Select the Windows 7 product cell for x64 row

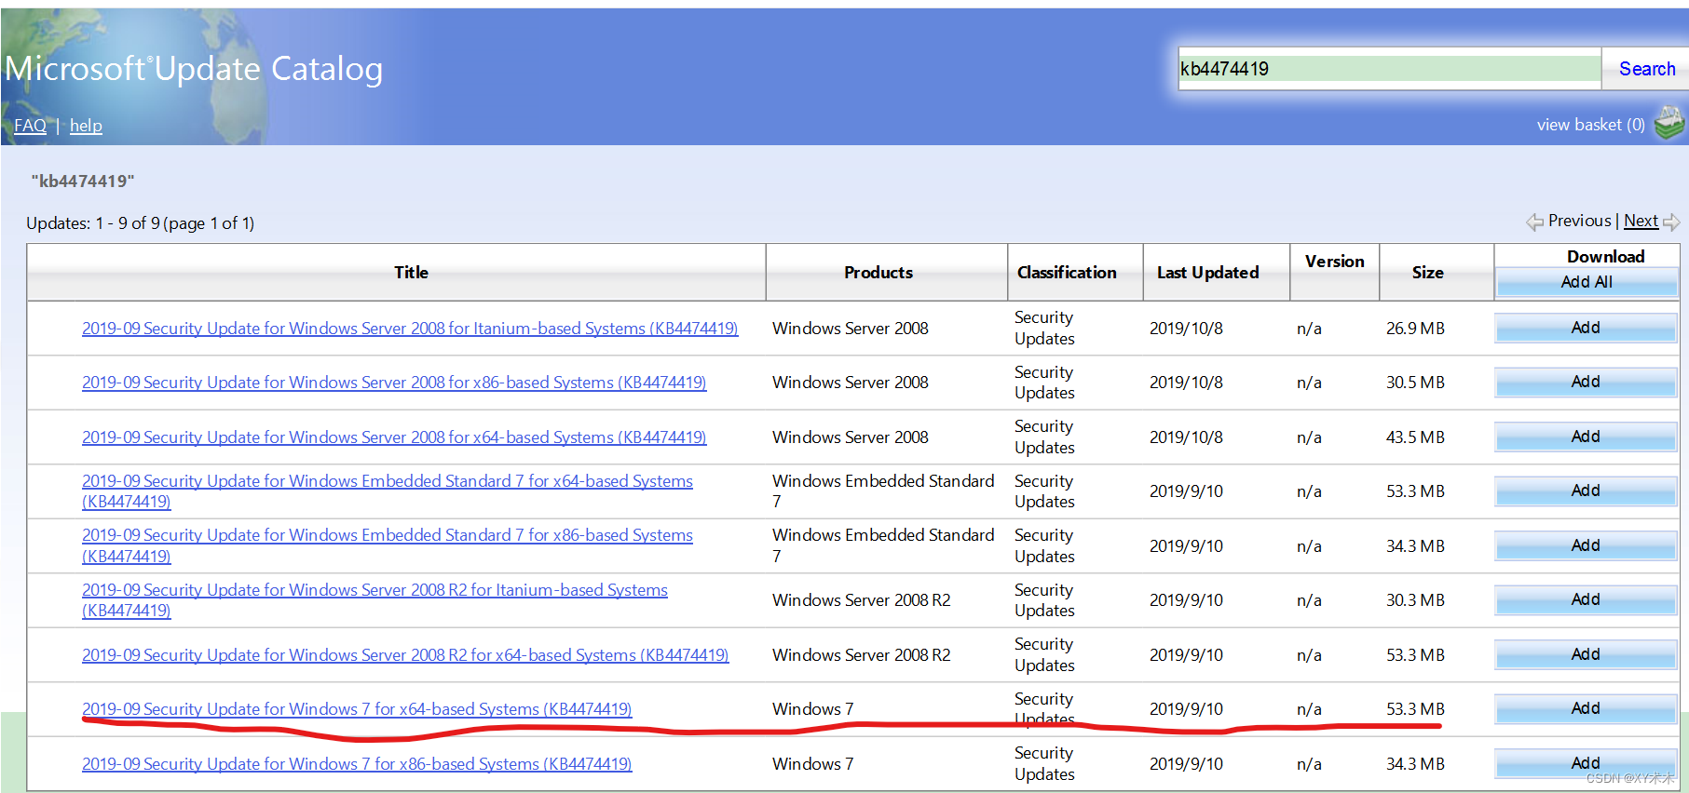point(812,709)
